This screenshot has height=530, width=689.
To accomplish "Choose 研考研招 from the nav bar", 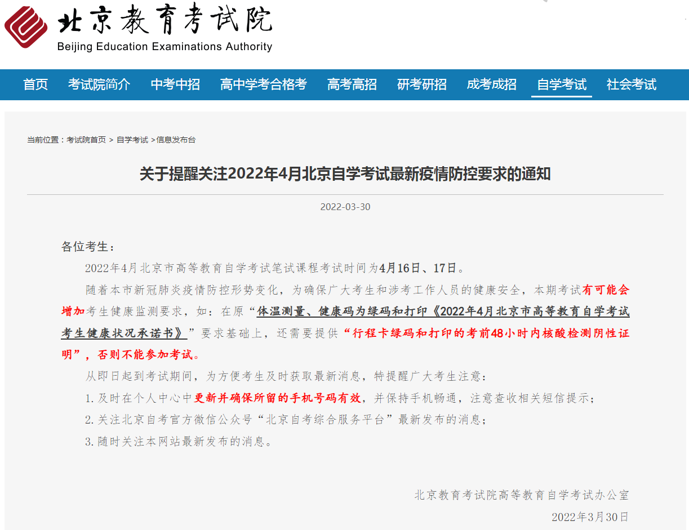I will 421,84.
